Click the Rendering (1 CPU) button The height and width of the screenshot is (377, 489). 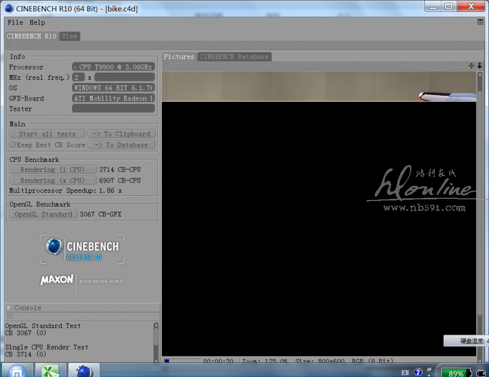[x=53, y=169]
